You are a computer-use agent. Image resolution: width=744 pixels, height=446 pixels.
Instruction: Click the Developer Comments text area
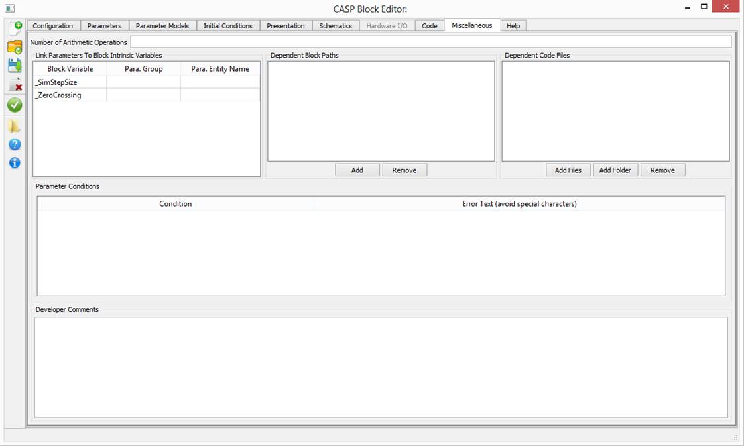[x=381, y=367]
